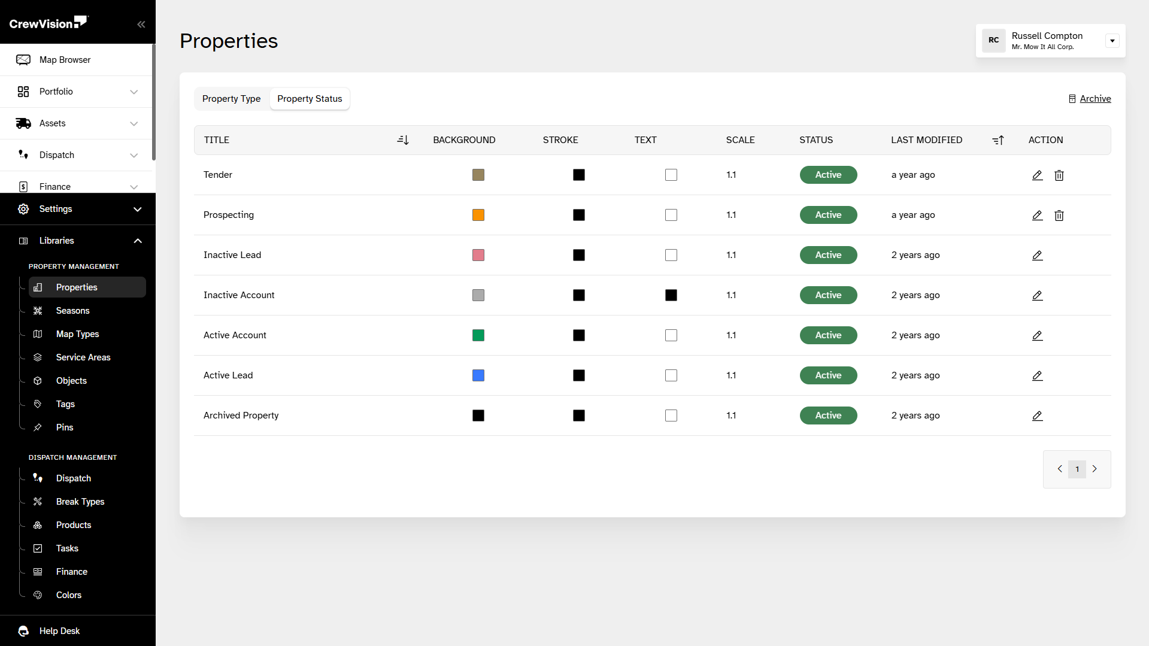Click the Libraries book icon
Viewport: 1149px width, 646px height.
23,241
